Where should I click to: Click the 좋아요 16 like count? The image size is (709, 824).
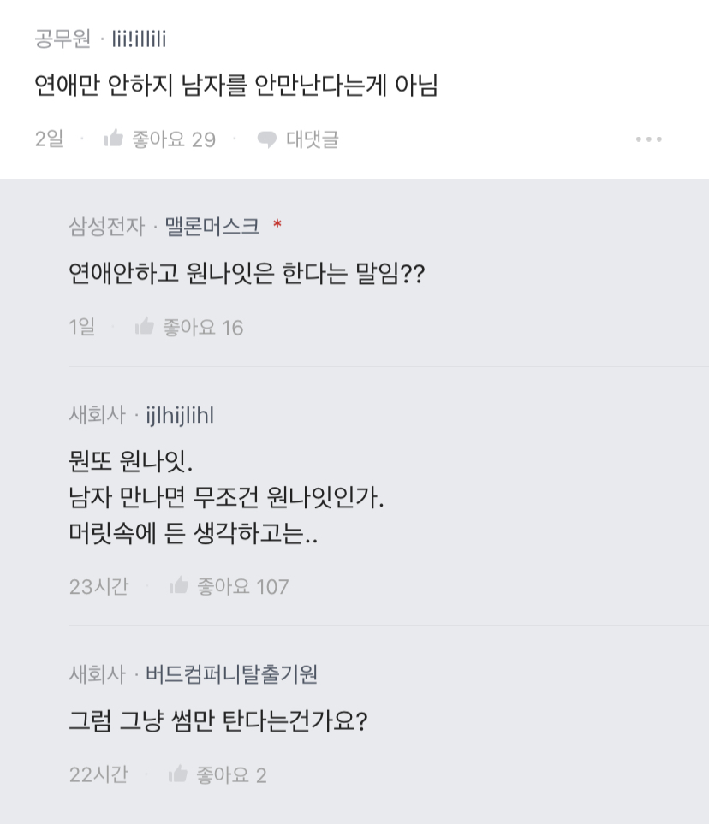pyautogui.click(x=203, y=327)
